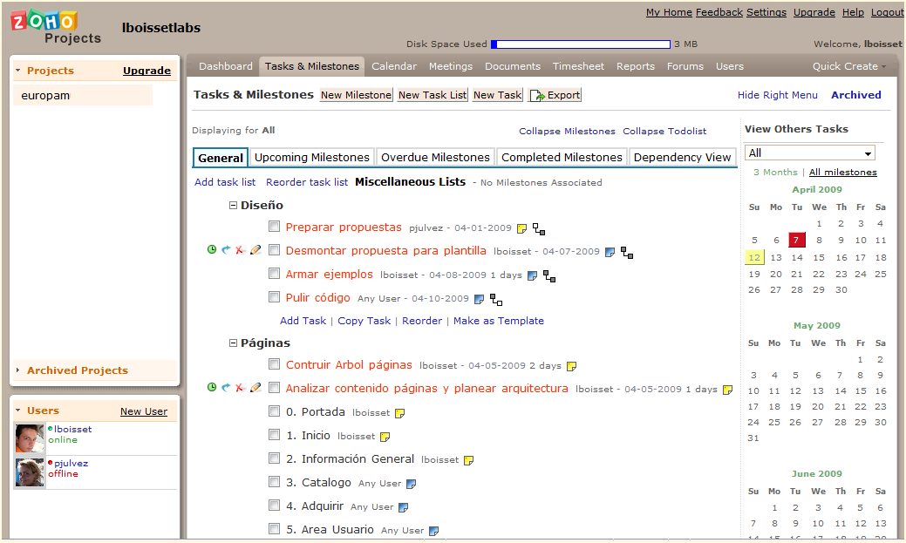The height and width of the screenshot is (543, 906).
Task: Collapse the Páginas task list
Action: [x=233, y=343]
